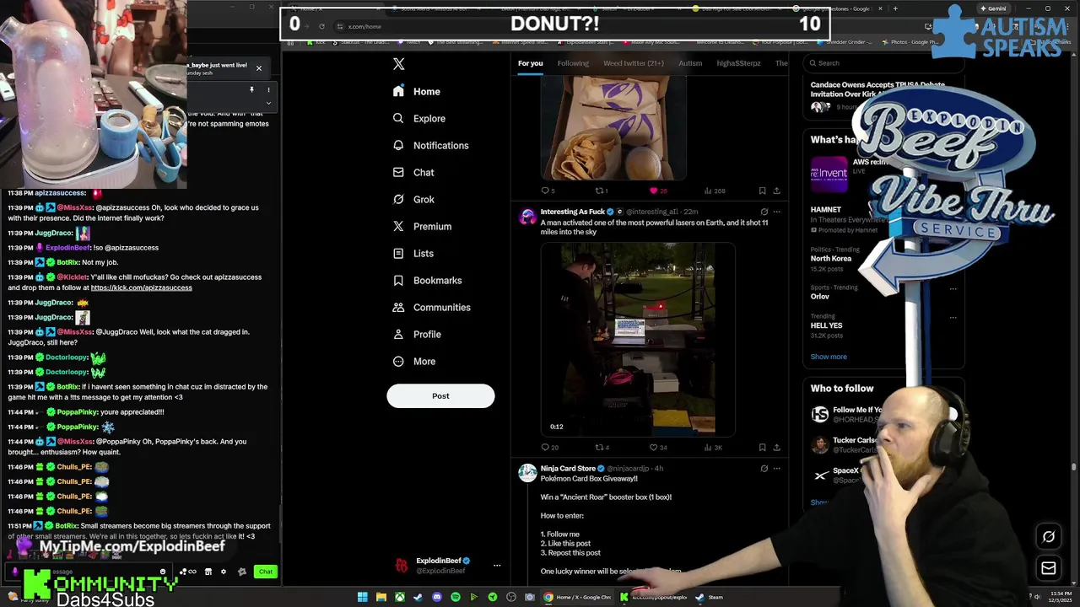Open the Grok floating button at bottom right

click(1049, 536)
